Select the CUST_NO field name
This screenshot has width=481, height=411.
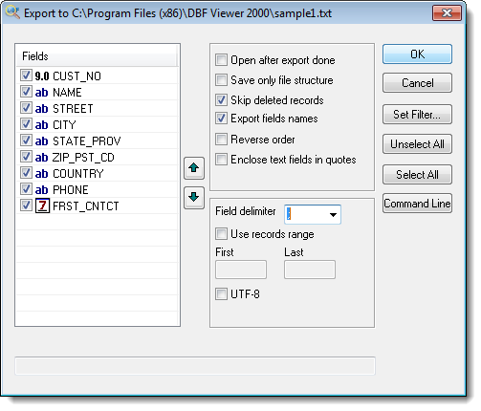point(77,76)
